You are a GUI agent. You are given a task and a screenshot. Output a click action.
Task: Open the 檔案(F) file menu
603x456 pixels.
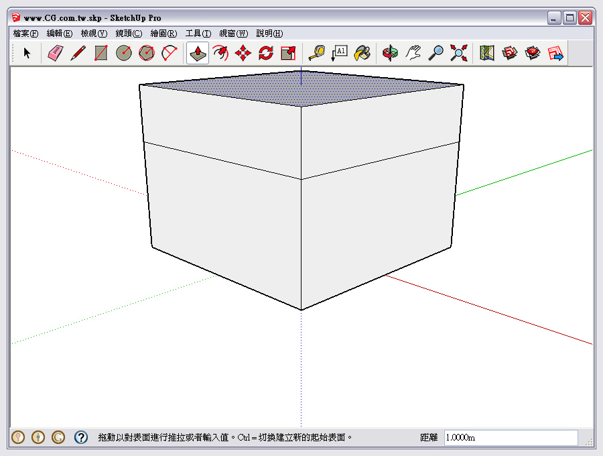pos(25,34)
